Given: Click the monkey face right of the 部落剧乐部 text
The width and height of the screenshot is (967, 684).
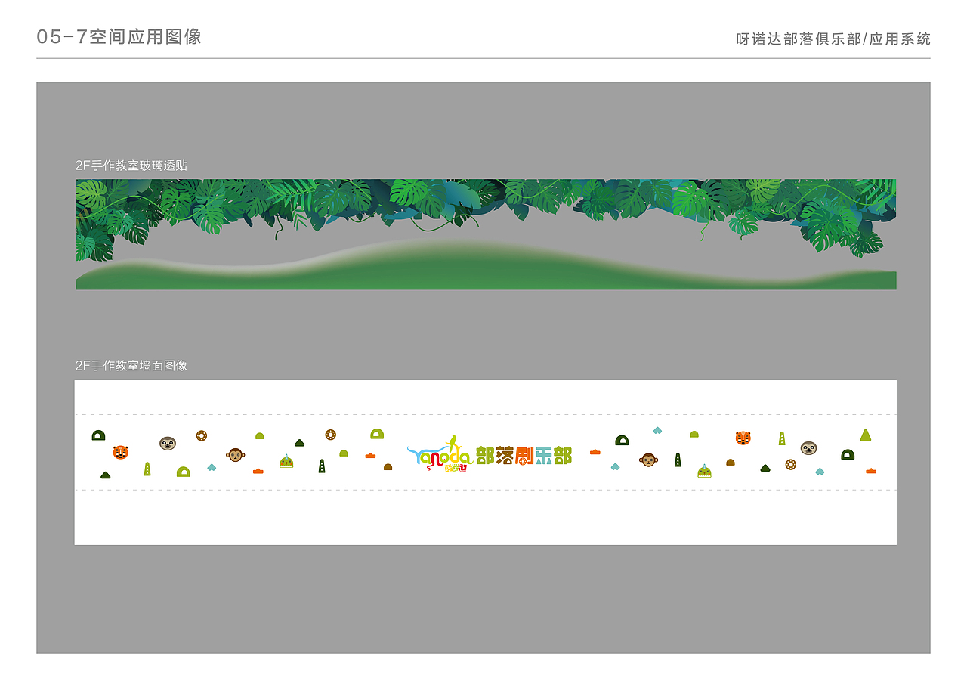Looking at the screenshot, I should click(x=648, y=460).
